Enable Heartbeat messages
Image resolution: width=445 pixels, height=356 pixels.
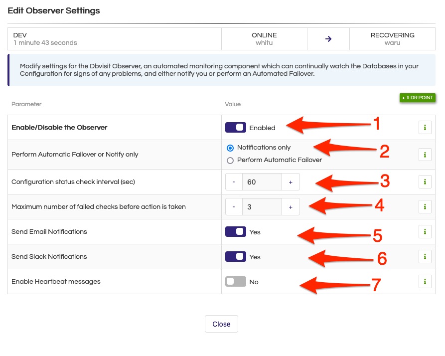[x=235, y=281]
